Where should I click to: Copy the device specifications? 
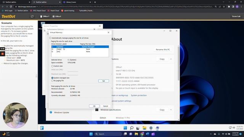162,59
